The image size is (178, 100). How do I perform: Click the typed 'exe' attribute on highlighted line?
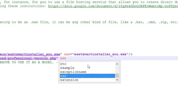[x=63, y=58]
